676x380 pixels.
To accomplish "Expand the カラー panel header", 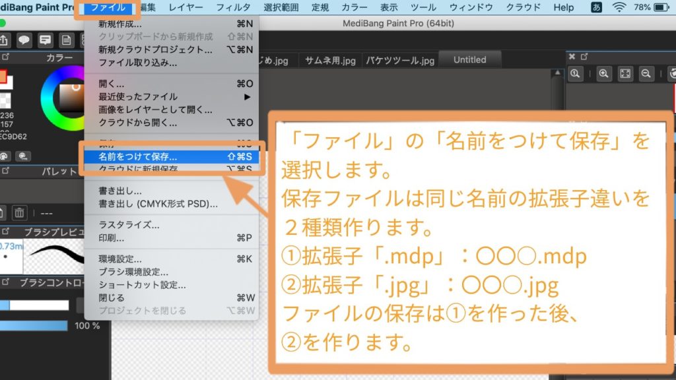I will coord(61,58).
